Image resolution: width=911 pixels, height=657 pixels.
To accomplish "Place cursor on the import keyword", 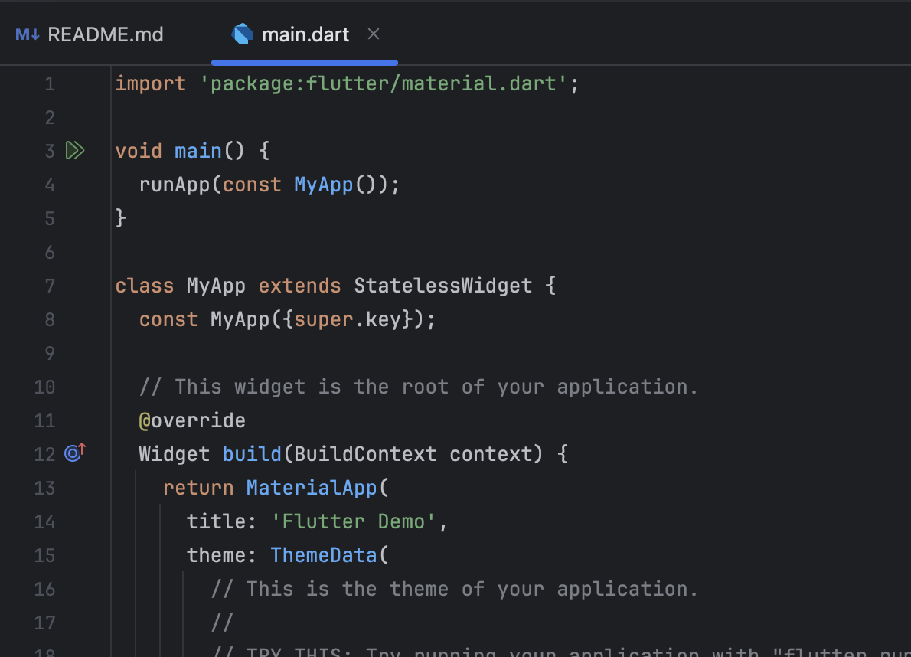I will point(151,83).
